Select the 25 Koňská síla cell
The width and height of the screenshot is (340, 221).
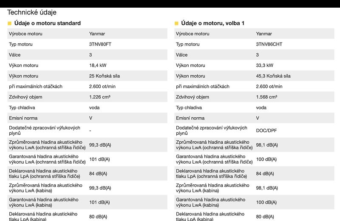click(104, 76)
